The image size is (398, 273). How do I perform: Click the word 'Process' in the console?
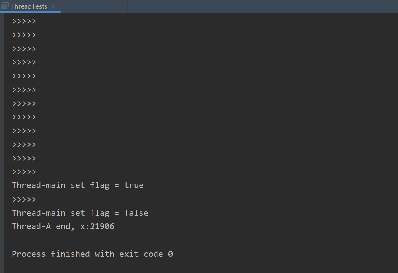coord(28,254)
